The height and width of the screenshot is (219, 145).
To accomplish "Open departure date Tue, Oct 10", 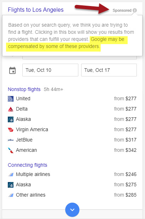I will (x=50, y=70).
